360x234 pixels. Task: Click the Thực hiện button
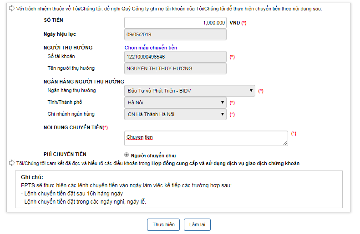(163, 224)
